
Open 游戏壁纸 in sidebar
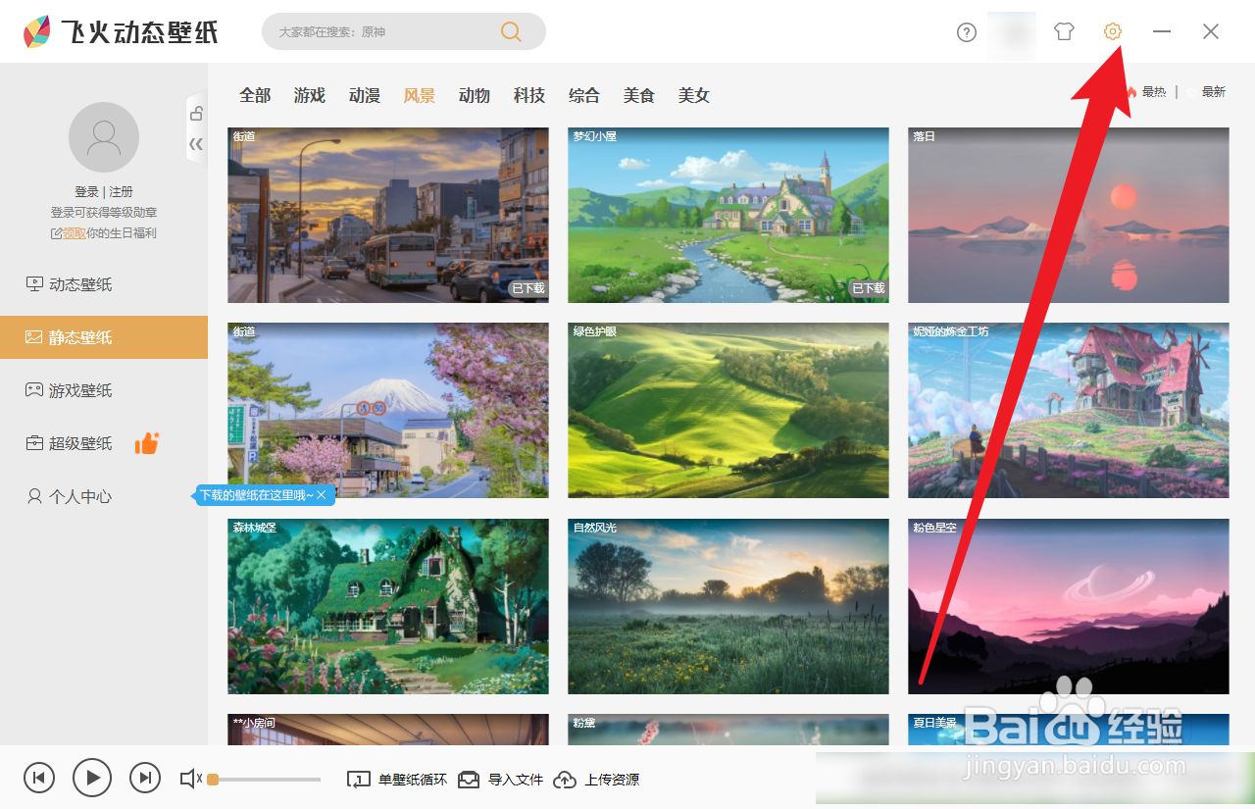(104, 390)
